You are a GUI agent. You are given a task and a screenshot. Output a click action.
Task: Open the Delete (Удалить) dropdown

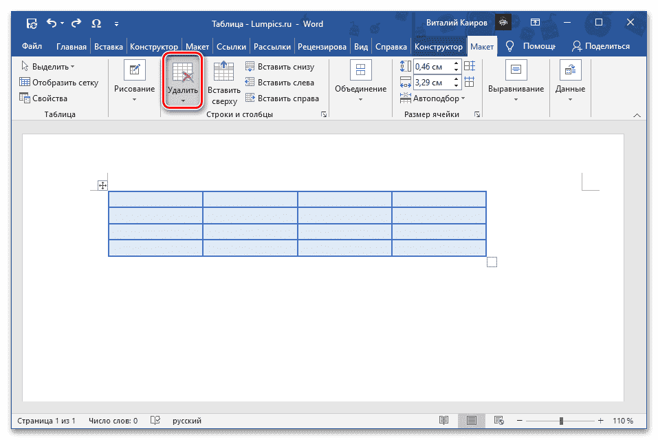[x=182, y=83]
